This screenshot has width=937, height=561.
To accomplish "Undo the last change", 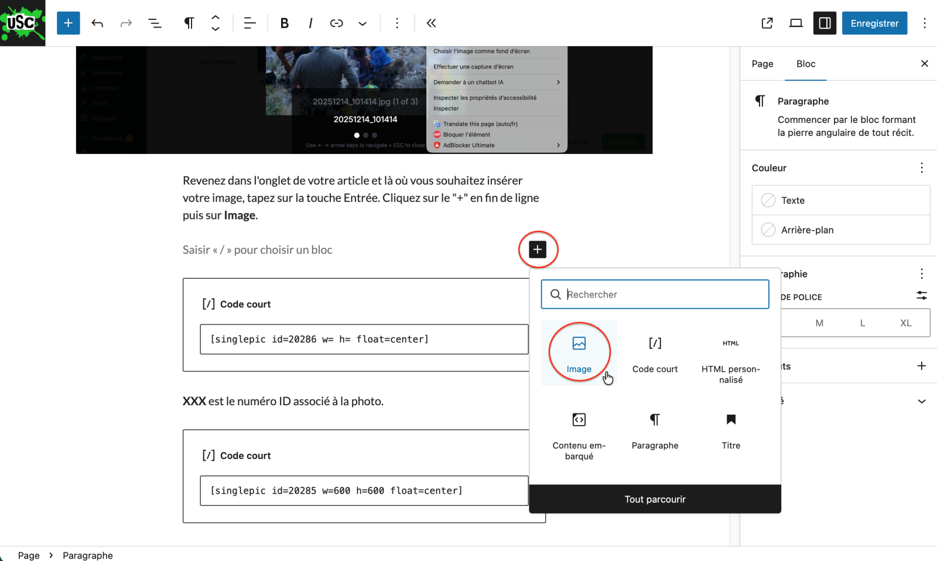I will click(x=97, y=23).
